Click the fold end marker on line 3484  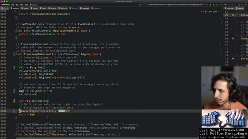point(15,117)
